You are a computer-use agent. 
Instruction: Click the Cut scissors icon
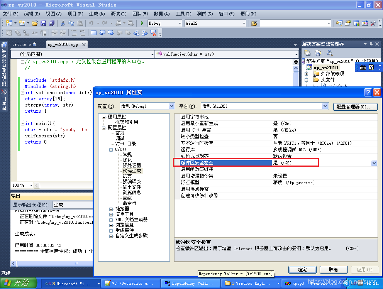[63, 23]
